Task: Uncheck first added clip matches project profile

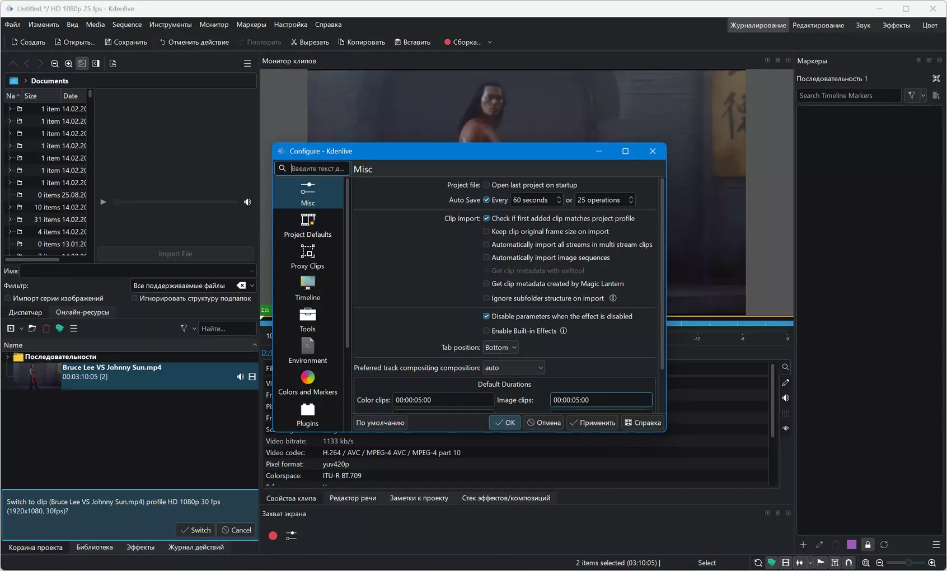Action: click(486, 218)
